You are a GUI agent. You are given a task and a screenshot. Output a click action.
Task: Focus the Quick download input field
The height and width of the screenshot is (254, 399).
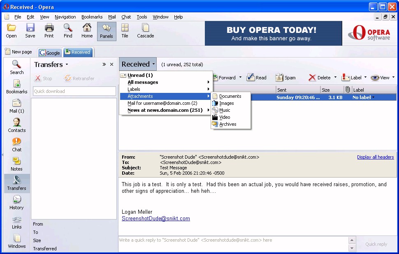pos(74,91)
